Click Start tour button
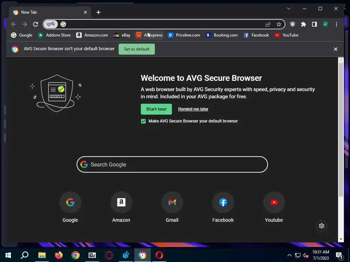The height and width of the screenshot is (262, 350). 156,109
